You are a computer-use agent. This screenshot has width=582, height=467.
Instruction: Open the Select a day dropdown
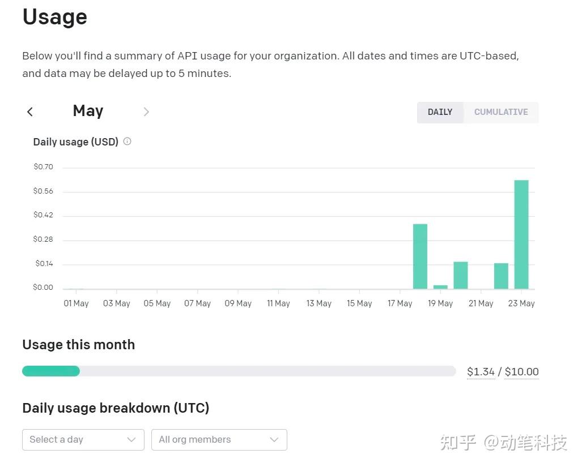tap(83, 440)
